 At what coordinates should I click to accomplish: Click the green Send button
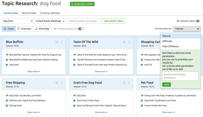tap(166, 84)
